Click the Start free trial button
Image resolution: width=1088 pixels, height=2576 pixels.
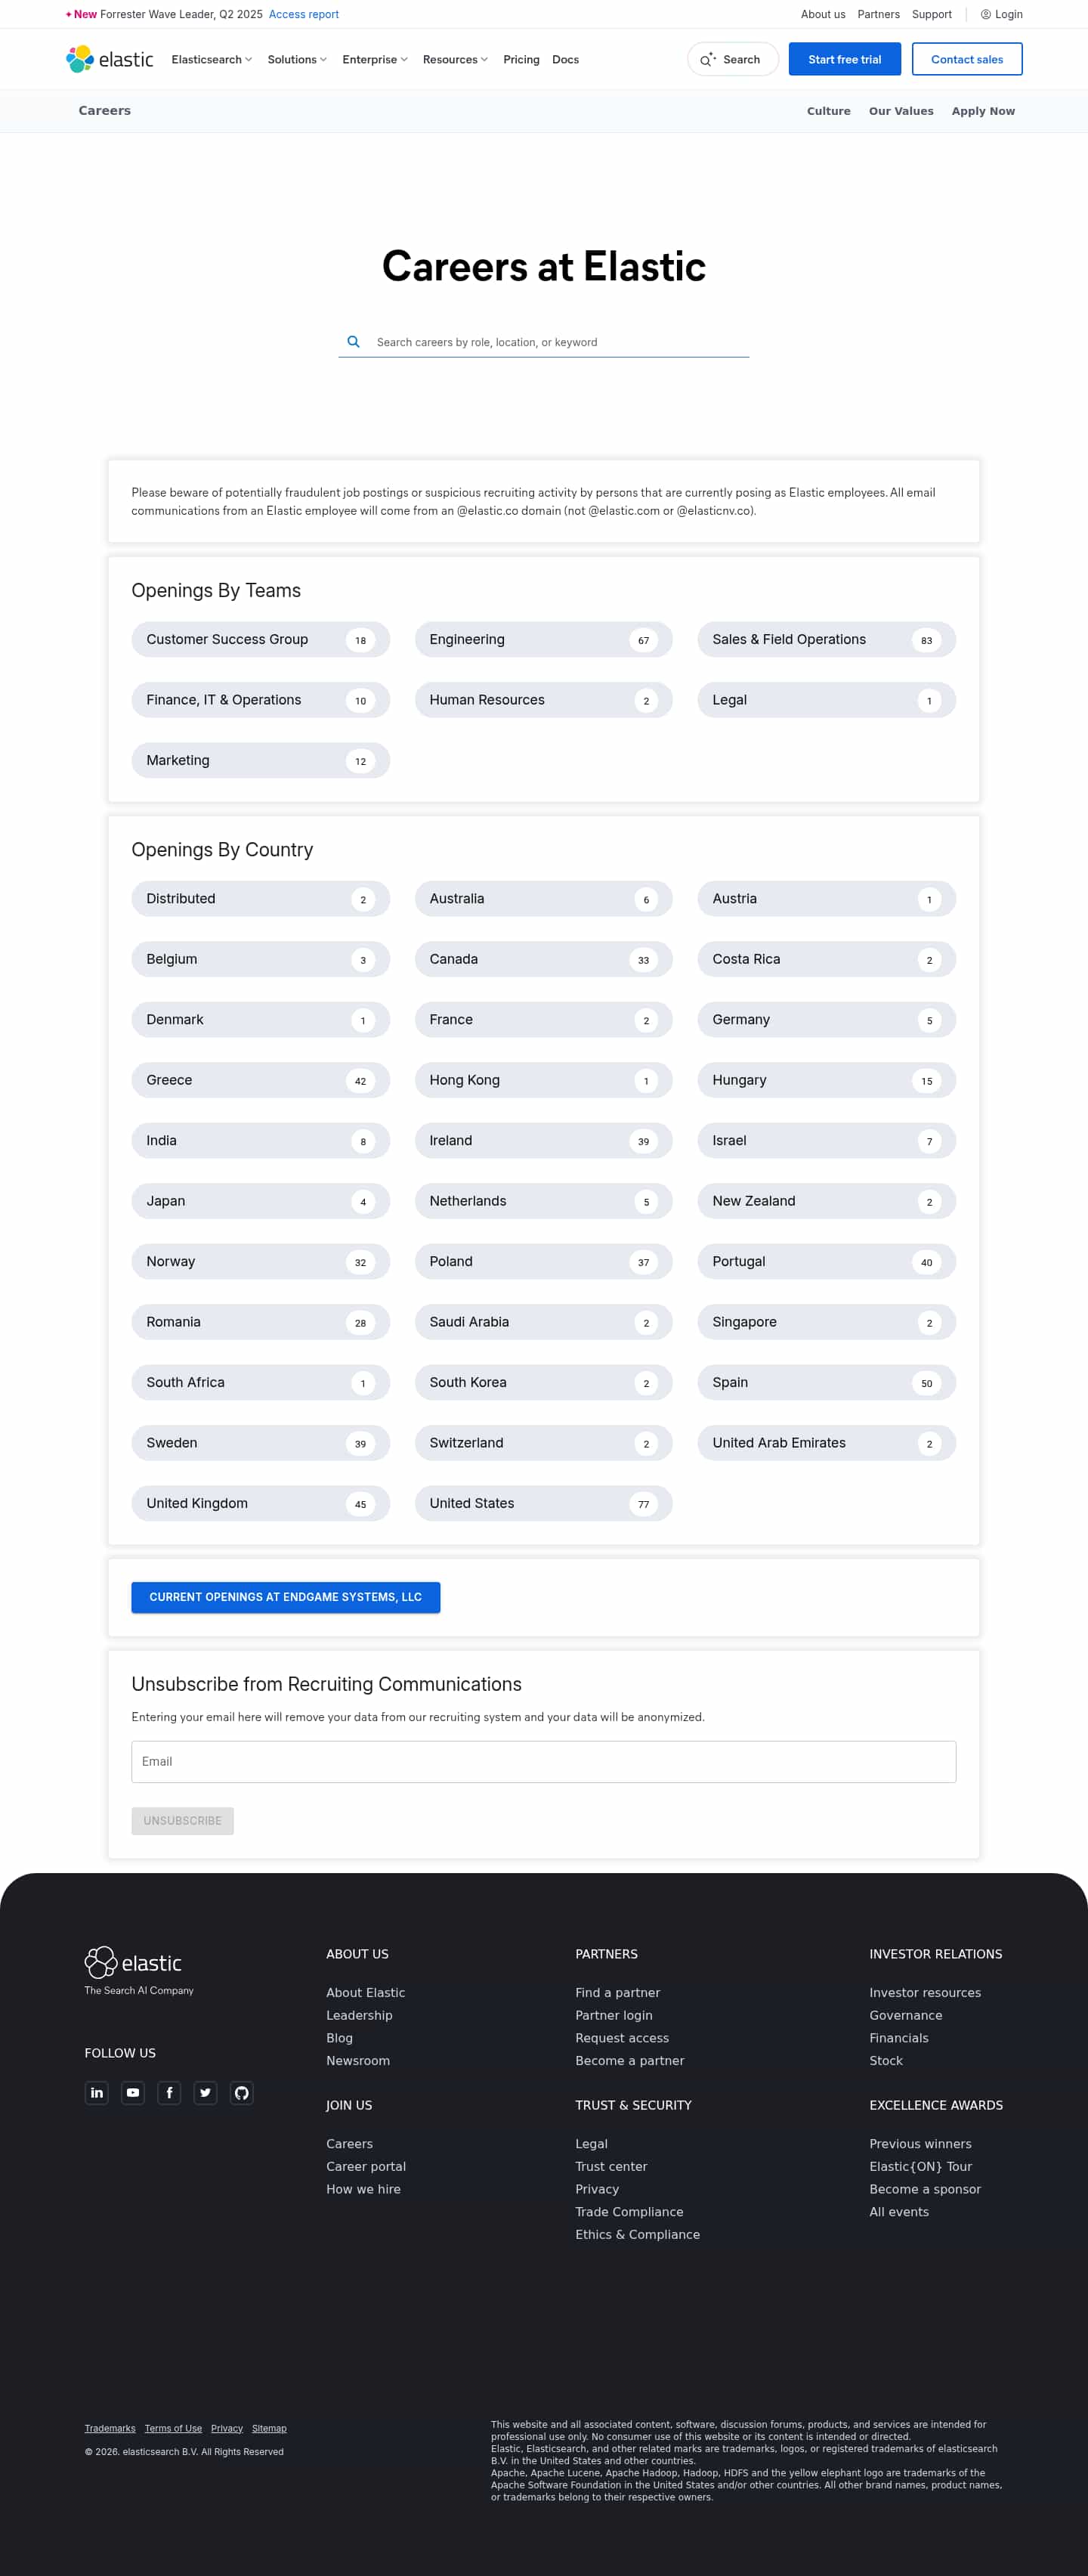click(x=844, y=59)
